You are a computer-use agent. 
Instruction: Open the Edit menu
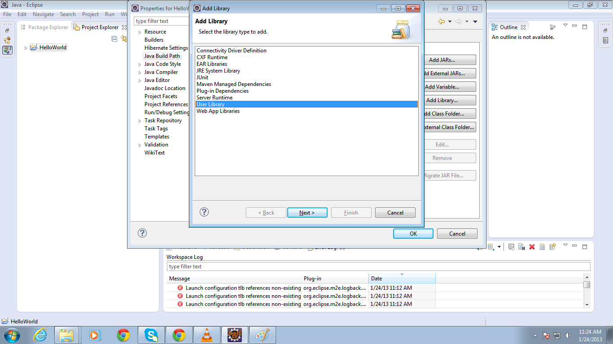[x=22, y=14]
